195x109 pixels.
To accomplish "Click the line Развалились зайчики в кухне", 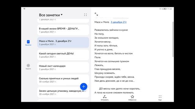I will [111, 30].
